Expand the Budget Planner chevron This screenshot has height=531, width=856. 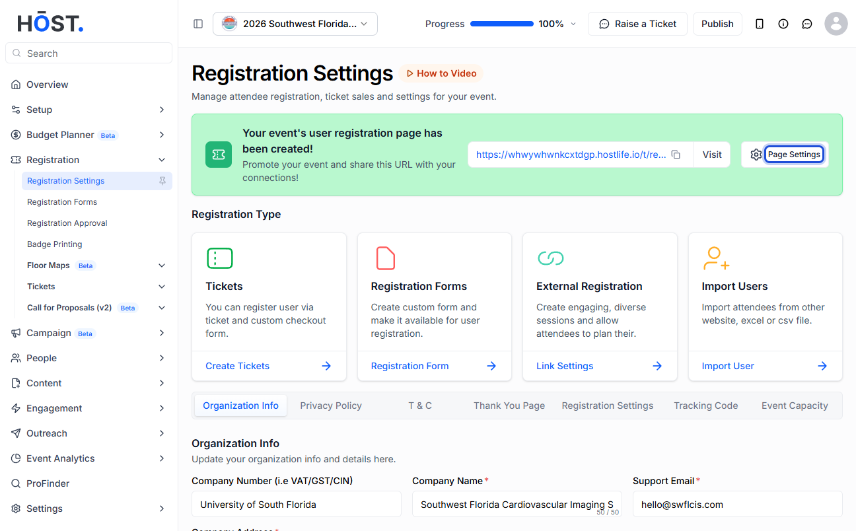(x=162, y=135)
